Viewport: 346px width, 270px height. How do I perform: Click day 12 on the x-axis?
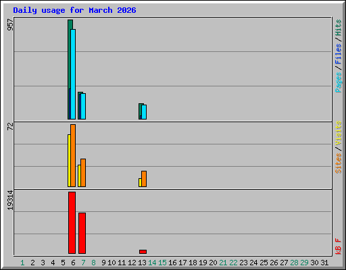[132, 263]
